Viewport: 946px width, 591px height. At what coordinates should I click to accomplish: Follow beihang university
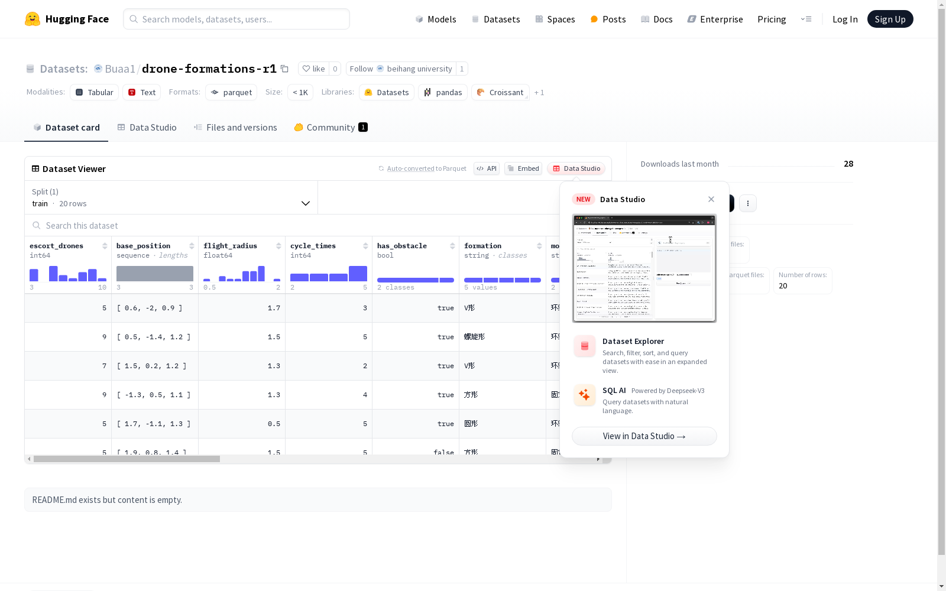(x=401, y=69)
